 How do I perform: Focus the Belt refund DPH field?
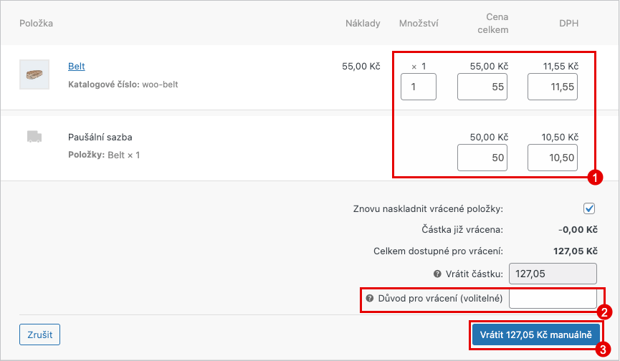coord(552,87)
